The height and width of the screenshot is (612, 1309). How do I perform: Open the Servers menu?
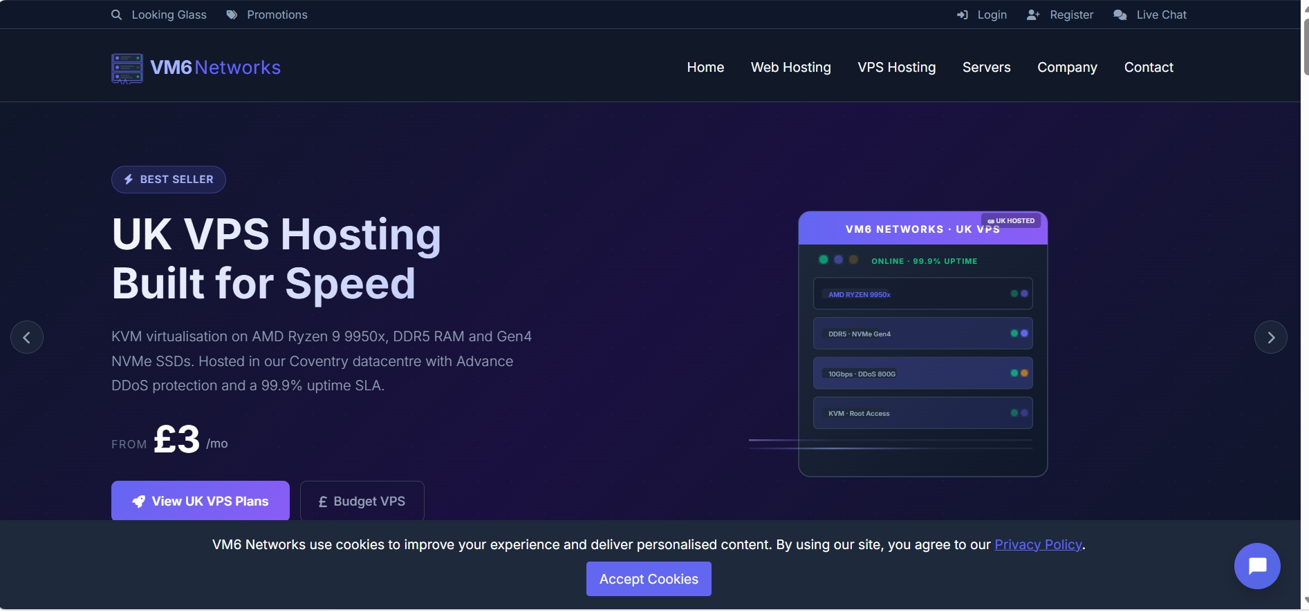[x=987, y=67]
